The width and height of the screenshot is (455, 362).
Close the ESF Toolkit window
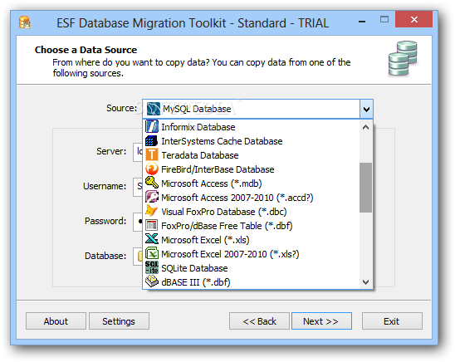[413, 19]
